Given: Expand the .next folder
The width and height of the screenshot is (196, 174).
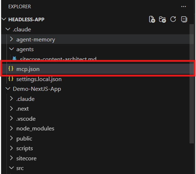Looking at the screenshot, I should (x=12, y=109).
